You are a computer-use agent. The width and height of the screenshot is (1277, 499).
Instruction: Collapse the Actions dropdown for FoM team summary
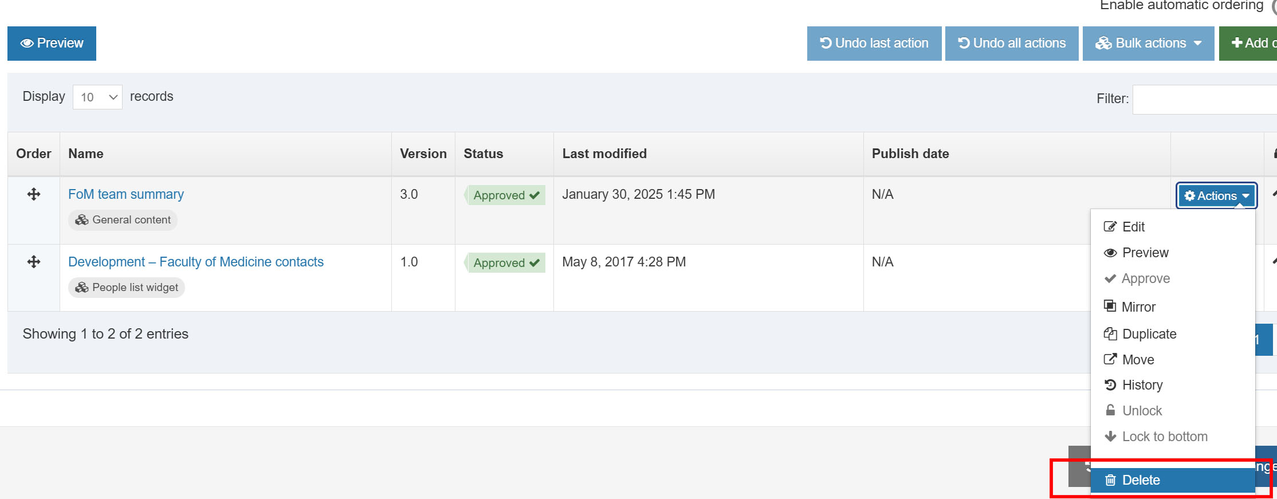(x=1216, y=196)
